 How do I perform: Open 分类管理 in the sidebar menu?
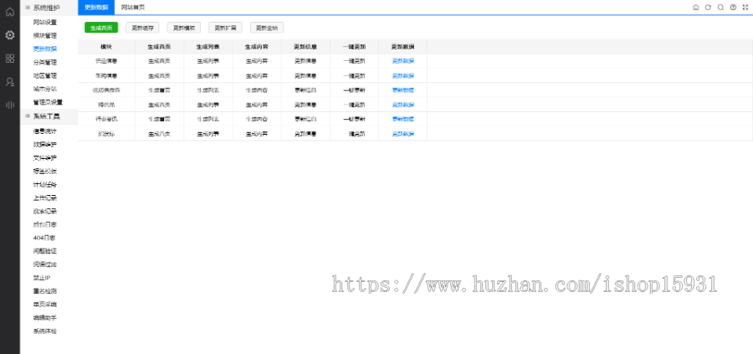click(x=45, y=63)
